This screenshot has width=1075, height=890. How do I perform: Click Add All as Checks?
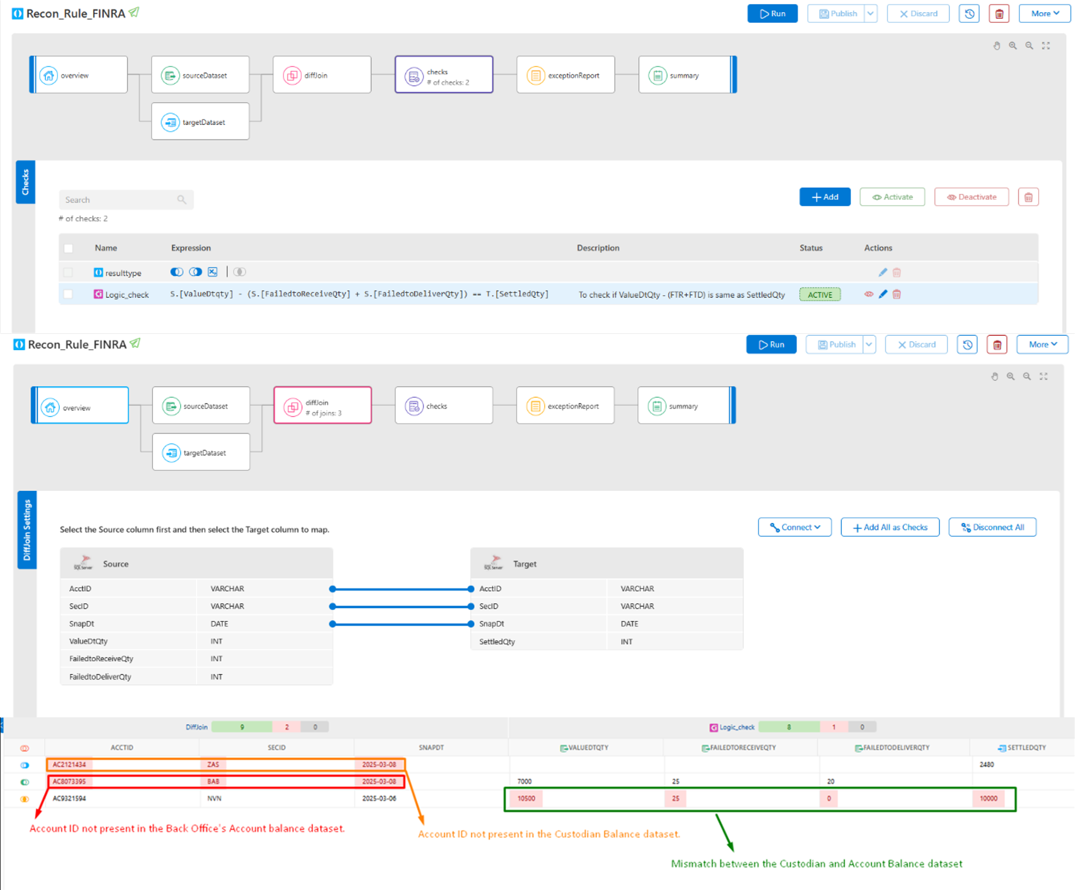(x=889, y=527)
